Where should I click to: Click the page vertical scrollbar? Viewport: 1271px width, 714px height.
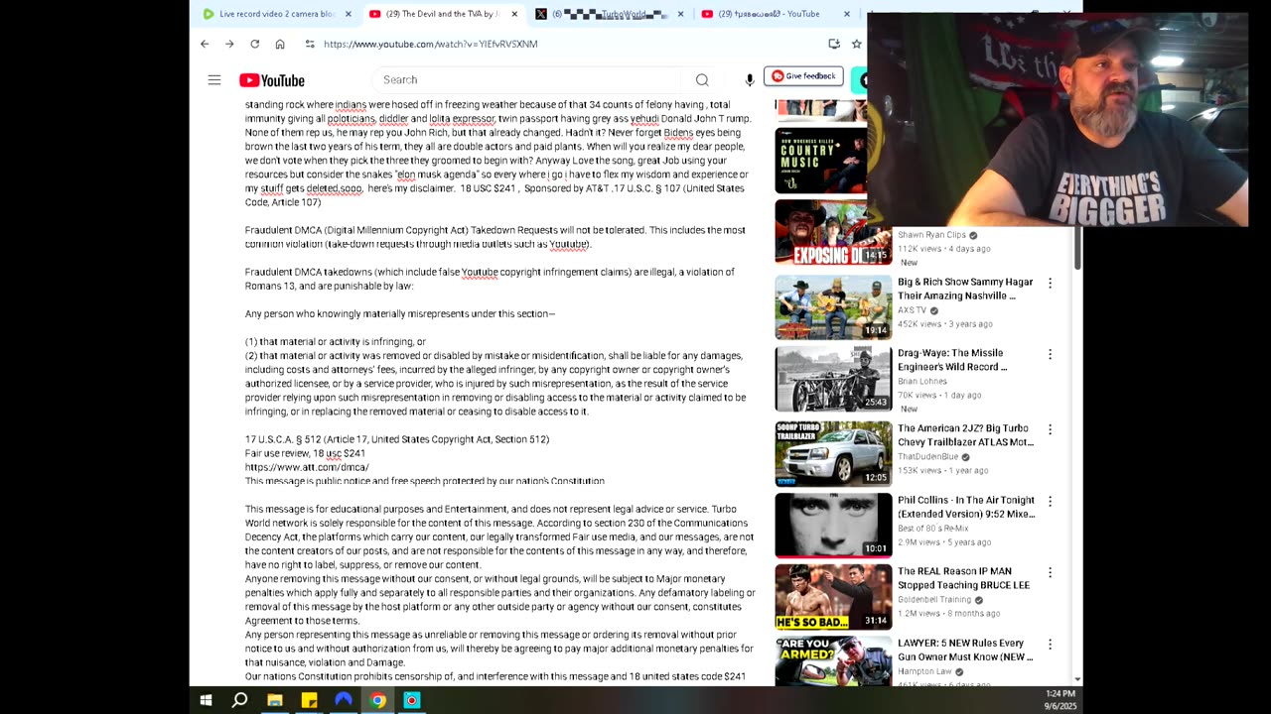1077,248
